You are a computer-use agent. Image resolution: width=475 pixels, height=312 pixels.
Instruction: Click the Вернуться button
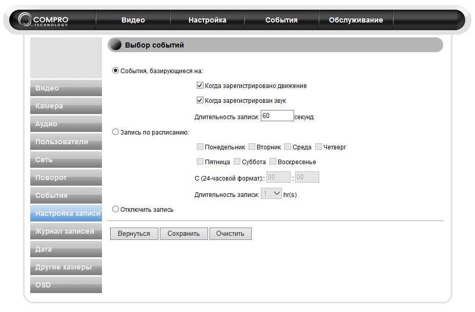point(134,234)
